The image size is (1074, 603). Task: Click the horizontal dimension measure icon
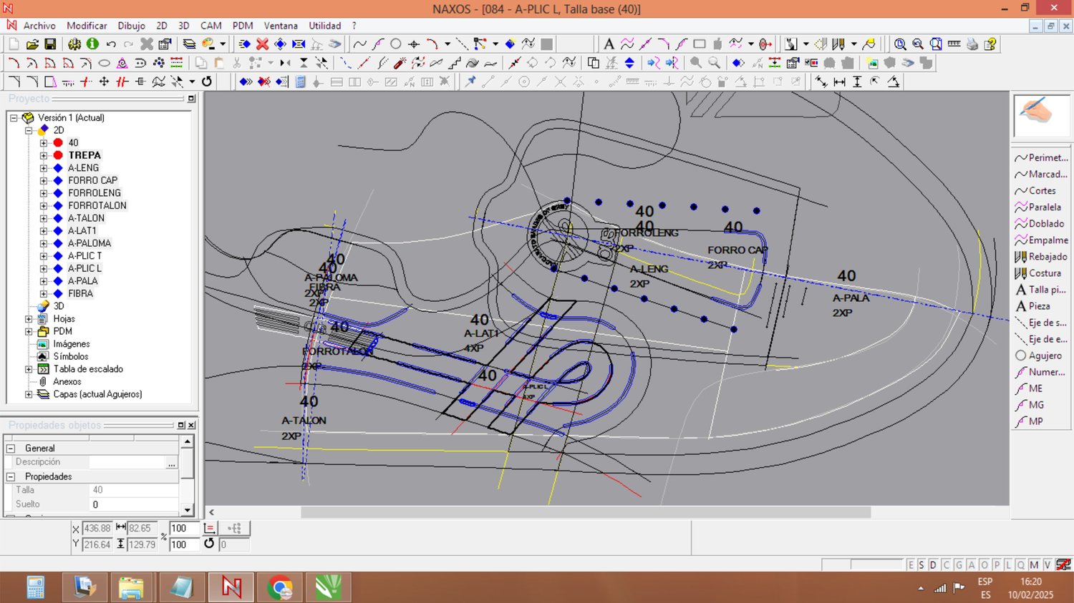point(839,82)
